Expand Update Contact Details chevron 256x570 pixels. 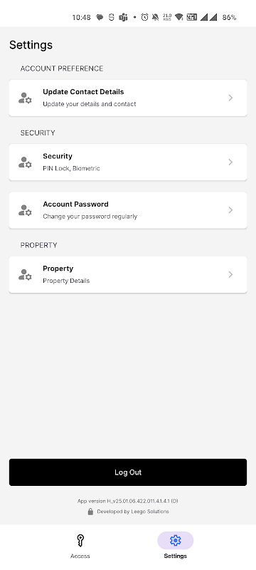coord(230,98)
